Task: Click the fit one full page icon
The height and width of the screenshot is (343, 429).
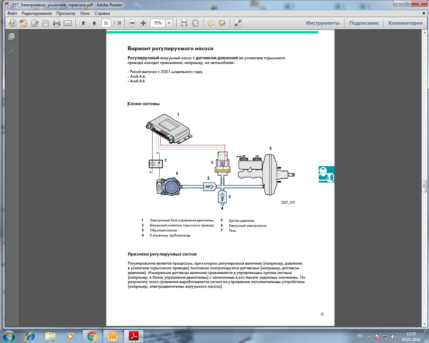Action: [x=195, y=23]
